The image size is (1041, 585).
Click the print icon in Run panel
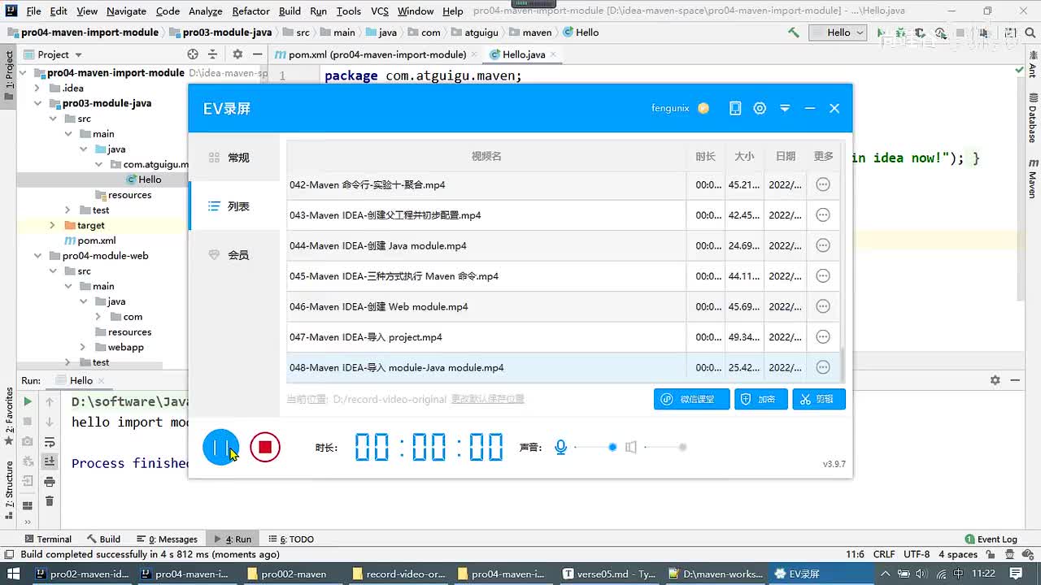click(x=50, y=482)
